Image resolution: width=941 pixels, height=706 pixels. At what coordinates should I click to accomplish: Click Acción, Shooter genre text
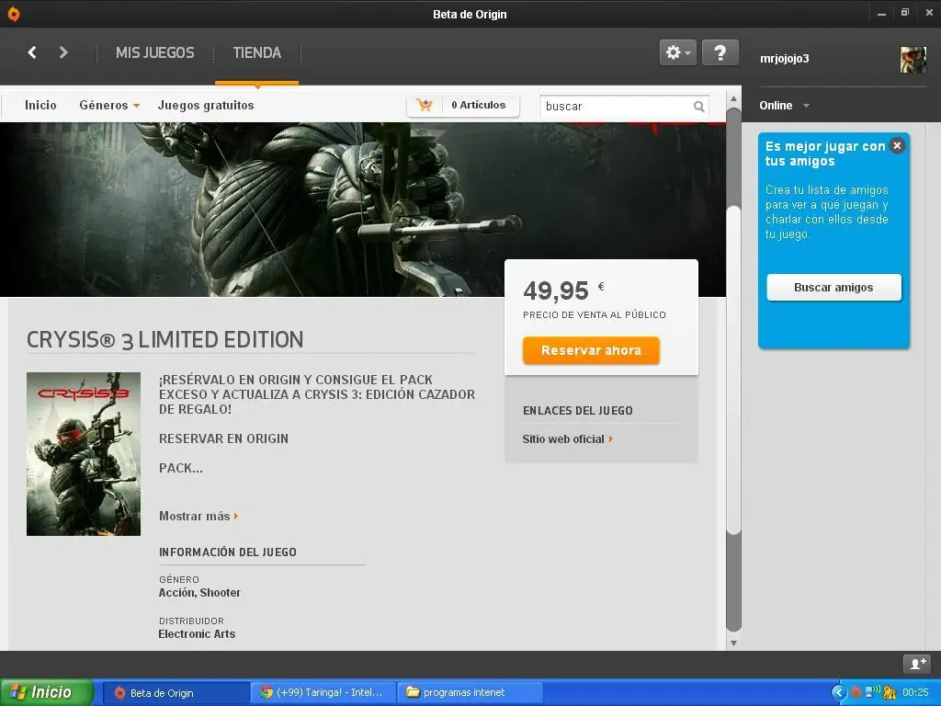(x=199, y=593)
